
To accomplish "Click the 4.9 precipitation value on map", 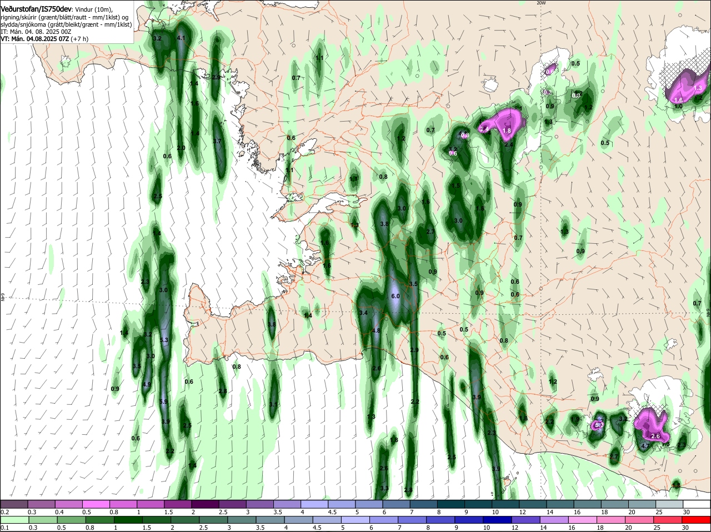I will click(147, 384).
